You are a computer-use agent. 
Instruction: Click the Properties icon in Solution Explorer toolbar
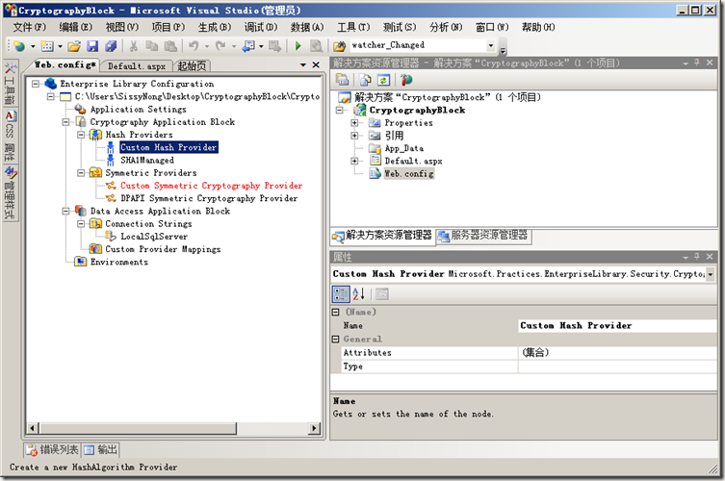343,80
